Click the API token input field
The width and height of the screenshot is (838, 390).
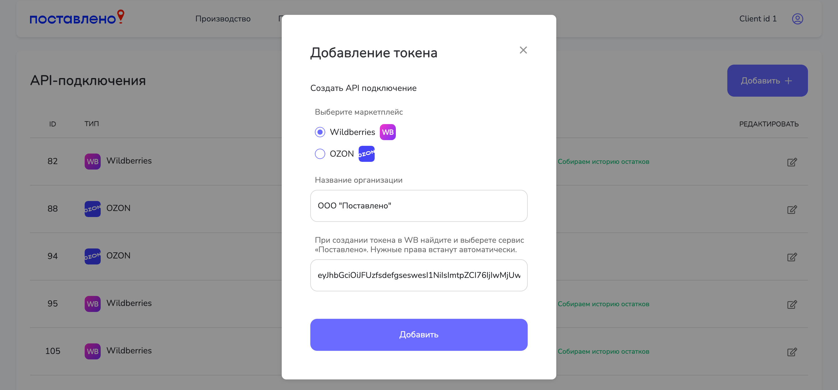[419, 275]
